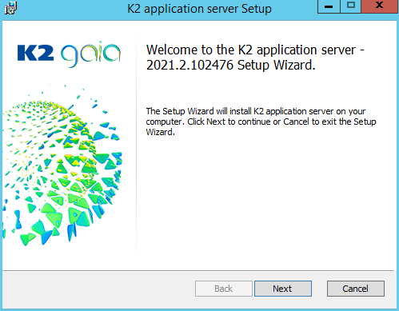Screen dimensions: 399x311
Task: Click the K2 gaia logo
Action: pos(69,54)
